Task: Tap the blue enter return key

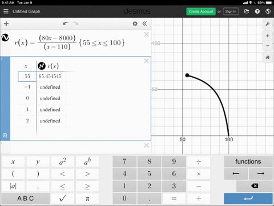Action: coord(248,199)
